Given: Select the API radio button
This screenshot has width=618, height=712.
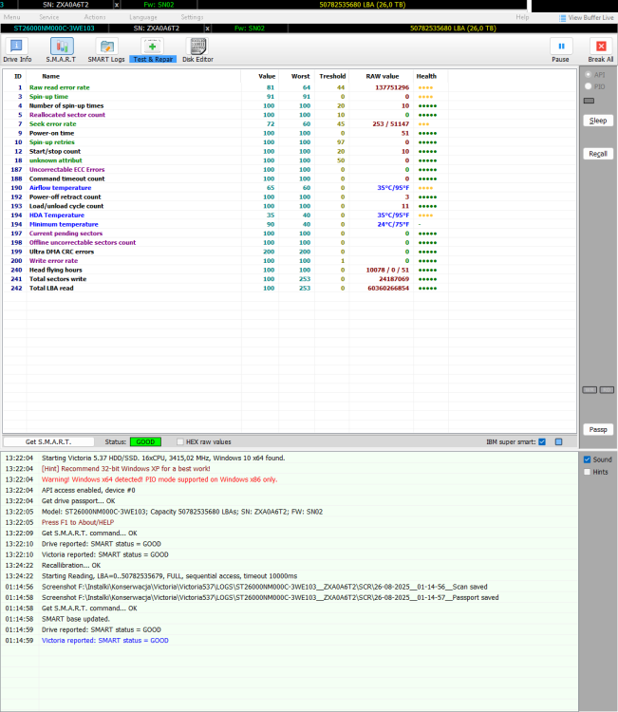Looking at the screenshot, I should 589,74.
